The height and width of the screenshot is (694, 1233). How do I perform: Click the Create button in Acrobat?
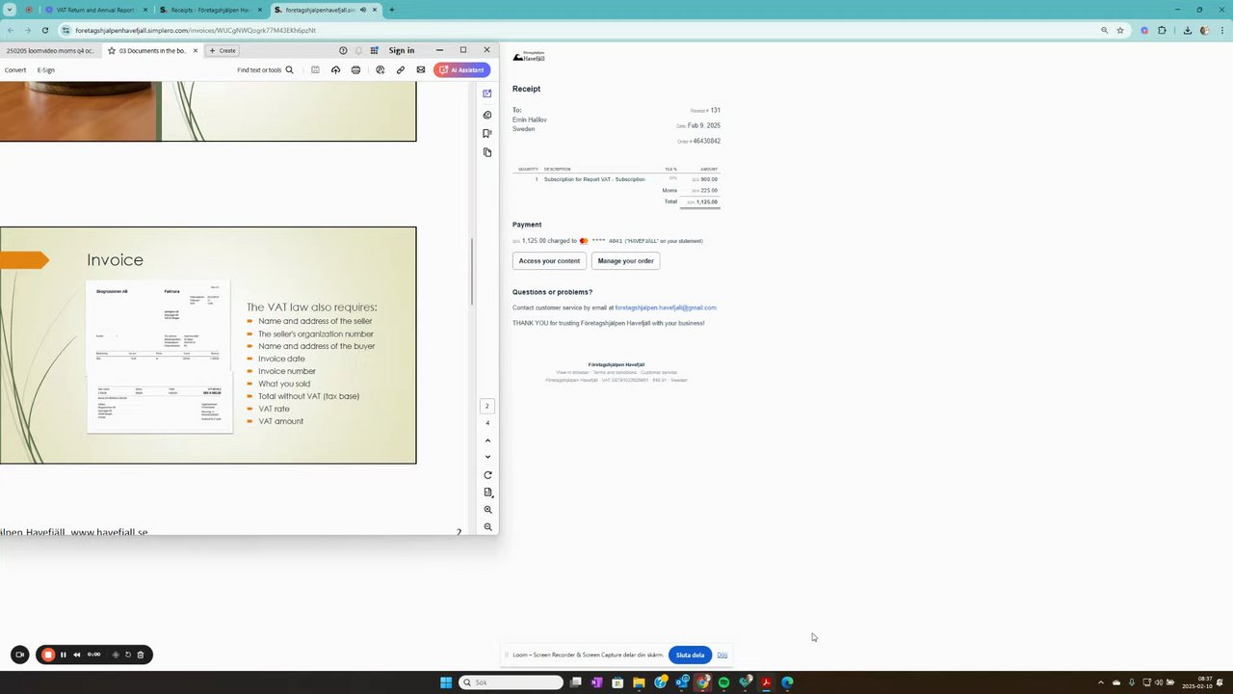pos(223,50)
